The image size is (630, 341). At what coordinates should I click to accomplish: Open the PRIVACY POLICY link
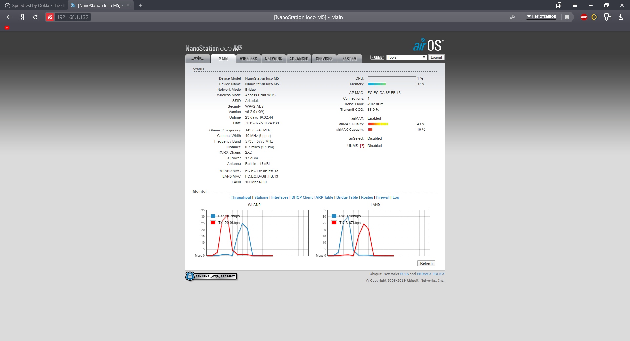(x=431, y=274)
